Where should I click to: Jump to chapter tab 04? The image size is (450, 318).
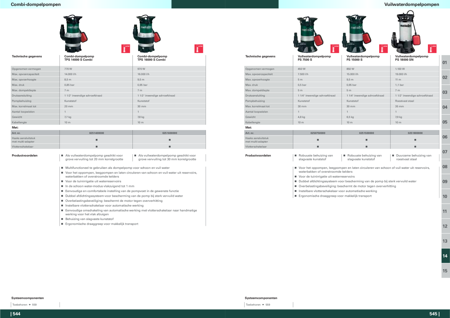(445, 107)
